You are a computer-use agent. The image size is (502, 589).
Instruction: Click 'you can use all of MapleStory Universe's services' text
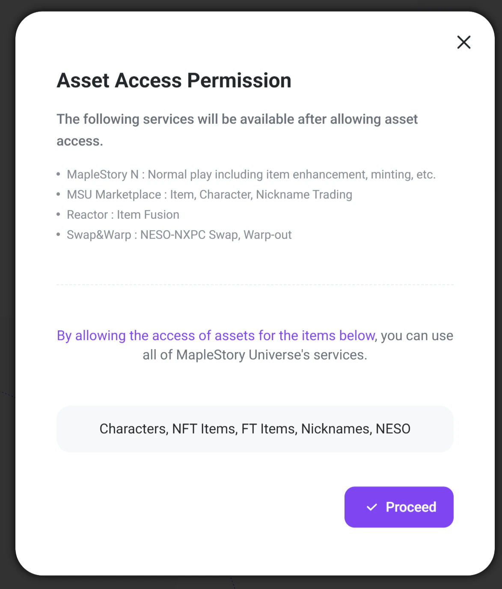tap(255, 354)
